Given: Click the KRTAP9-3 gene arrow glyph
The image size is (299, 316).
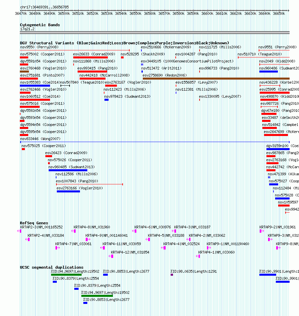Looking at the screenshot, I should click(x=270, y=239).
